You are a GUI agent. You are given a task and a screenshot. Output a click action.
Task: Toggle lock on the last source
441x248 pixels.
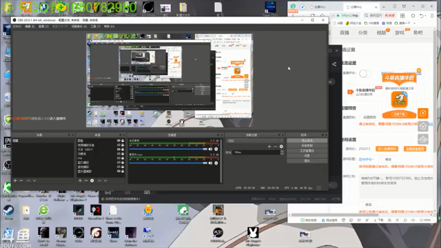pyautogui.click(x=123, y=172)
